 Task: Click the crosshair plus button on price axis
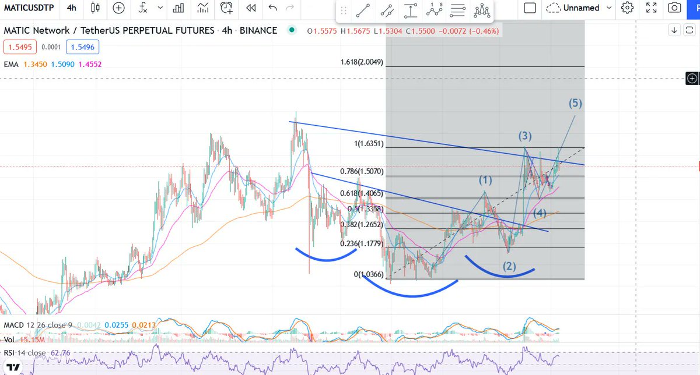tap(691, 77)
